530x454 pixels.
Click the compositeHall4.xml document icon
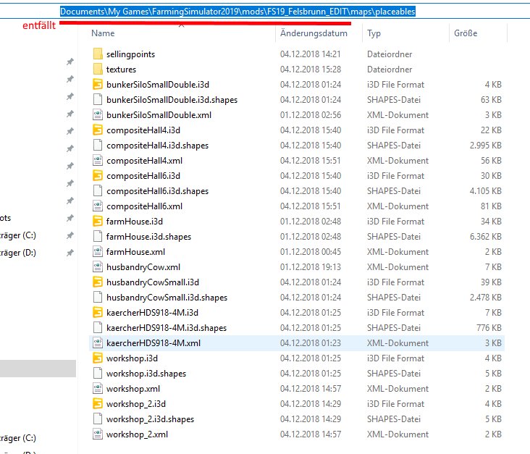point(98,161)
